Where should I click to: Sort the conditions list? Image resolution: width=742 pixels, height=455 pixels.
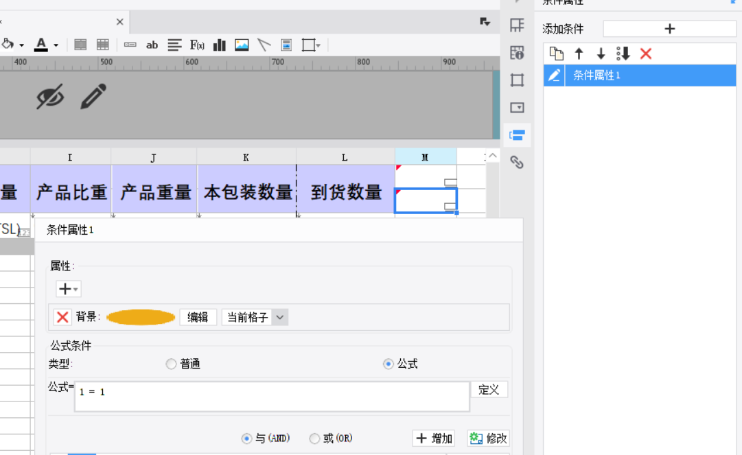pyautogui.click(x=623, y=54)
